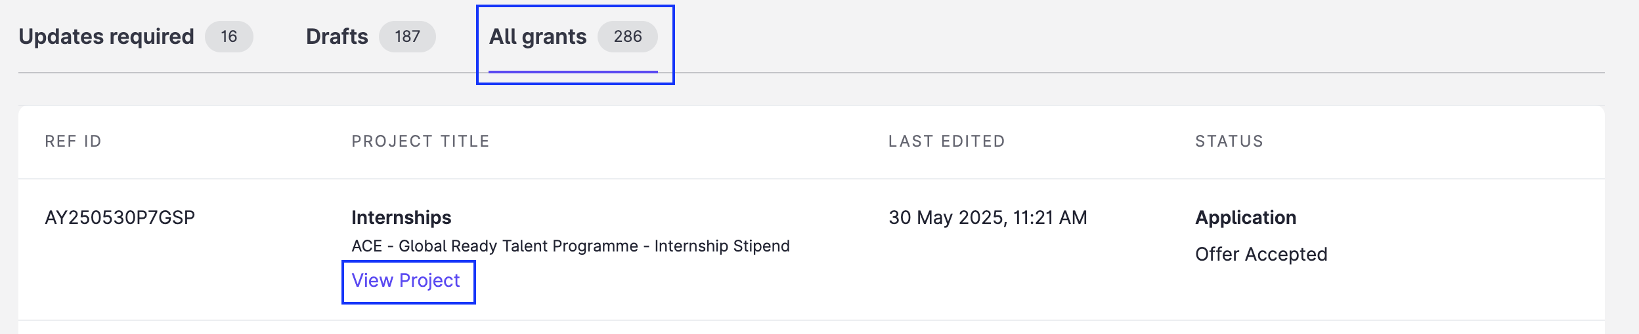
Task: Click the 11:21 AM last edited time
Action: (x=1050, y=217)
